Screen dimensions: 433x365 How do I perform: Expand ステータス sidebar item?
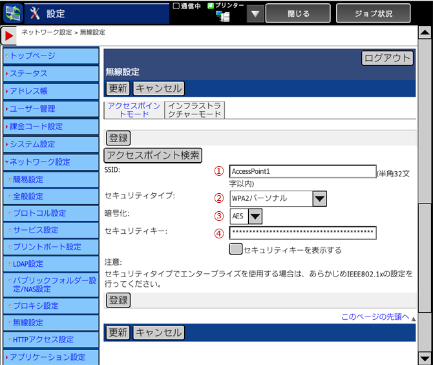pos(51,74)
